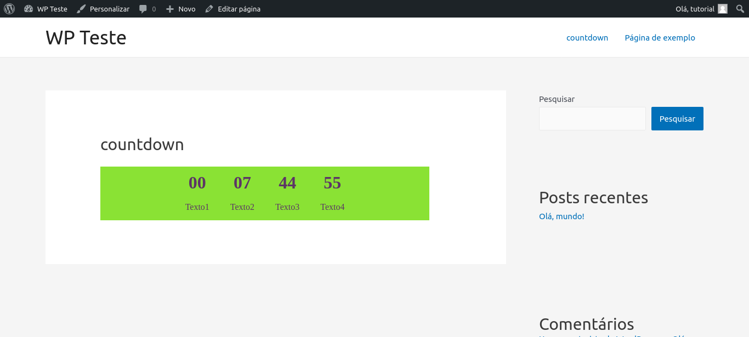Click the plus icon next to Novo
749x337 pixels.
click(x=170, y=9)
